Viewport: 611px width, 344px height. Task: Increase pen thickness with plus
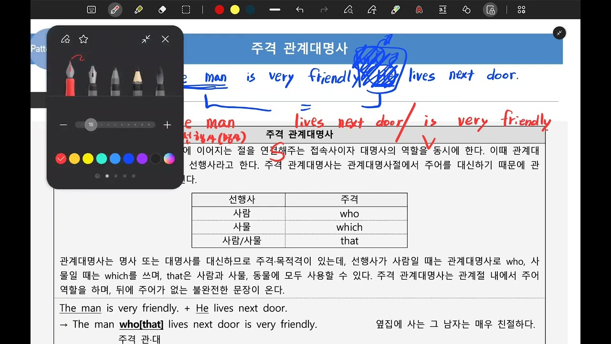tap(167, 125)
